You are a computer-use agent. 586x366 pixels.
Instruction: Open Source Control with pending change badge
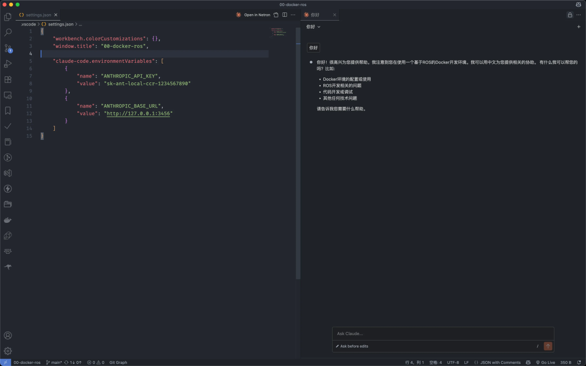tap(8, 48)
